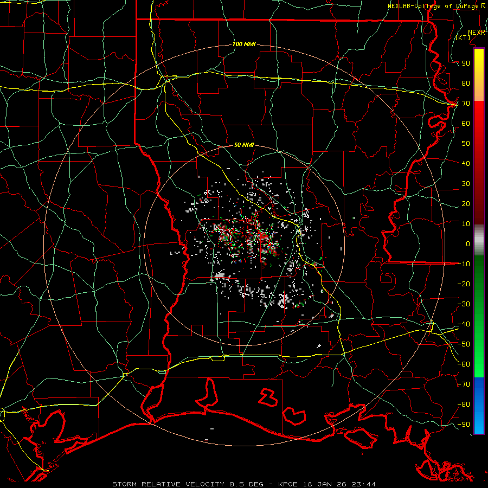Click the gray zero-velocity color bar segment
Viewport: 488px width, 488px height.
click(x=479, y=240)
